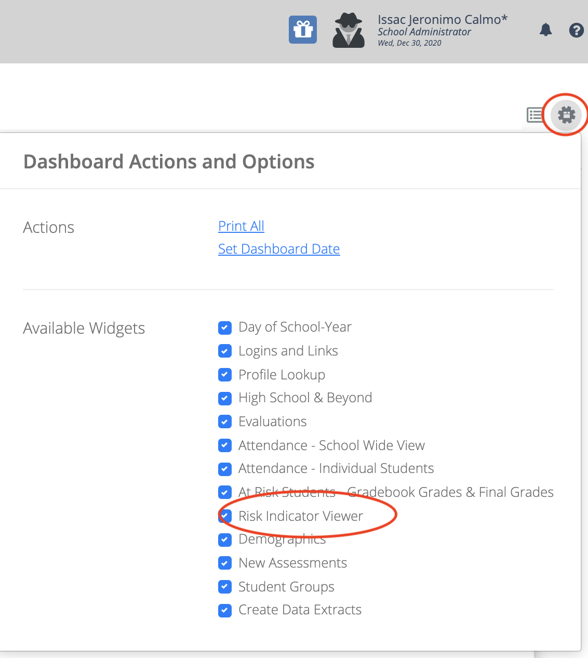Uncheck High School & Beyond widget
This screenshot has width=588, height=658.
[225, 398]
